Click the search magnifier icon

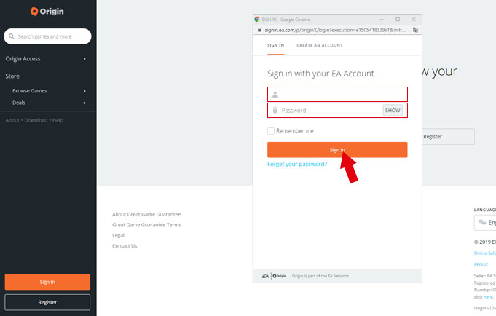click(x=11, y=36)
